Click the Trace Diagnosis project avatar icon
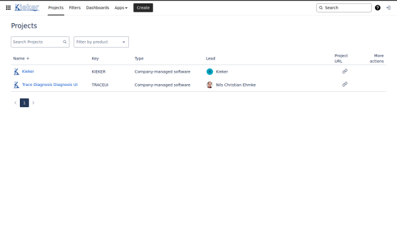Image resolution: width=397 pixels, height=248 pixels. 17,85
